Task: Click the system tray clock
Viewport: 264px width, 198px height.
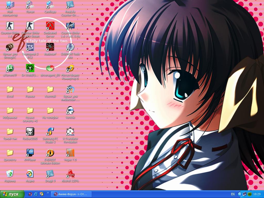Action: [257, 194]
